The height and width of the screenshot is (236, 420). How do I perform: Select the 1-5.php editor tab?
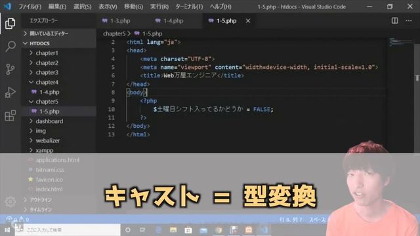(226, 21)
